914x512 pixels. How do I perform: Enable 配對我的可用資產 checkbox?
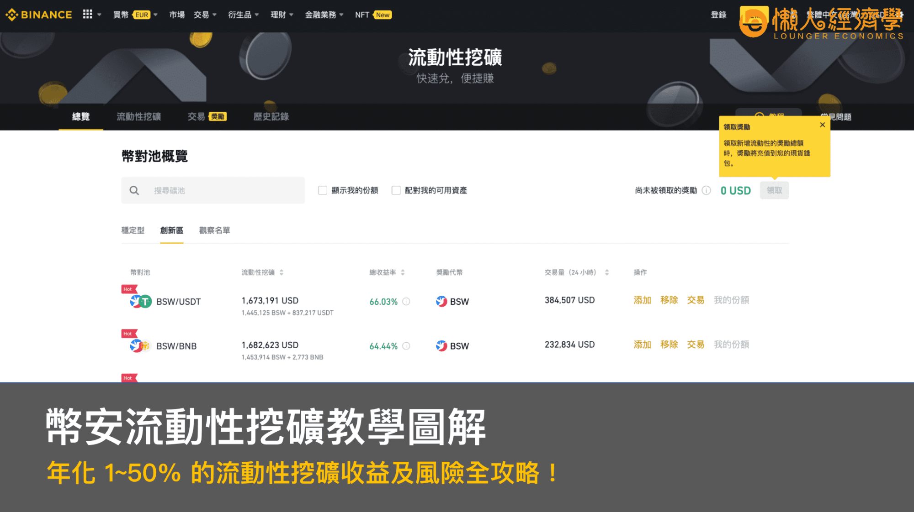point(396,190)
